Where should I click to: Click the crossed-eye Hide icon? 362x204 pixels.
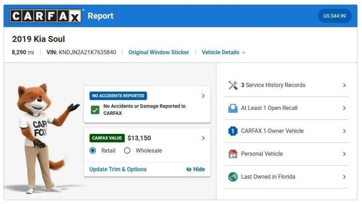point(189,169)
